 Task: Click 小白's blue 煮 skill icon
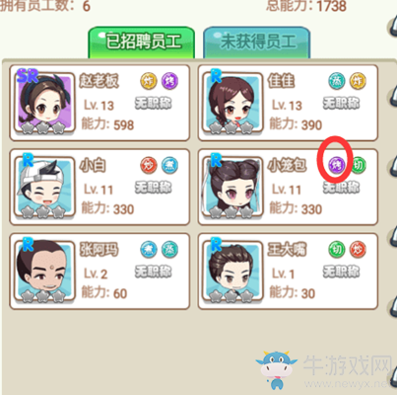(169, 165)
